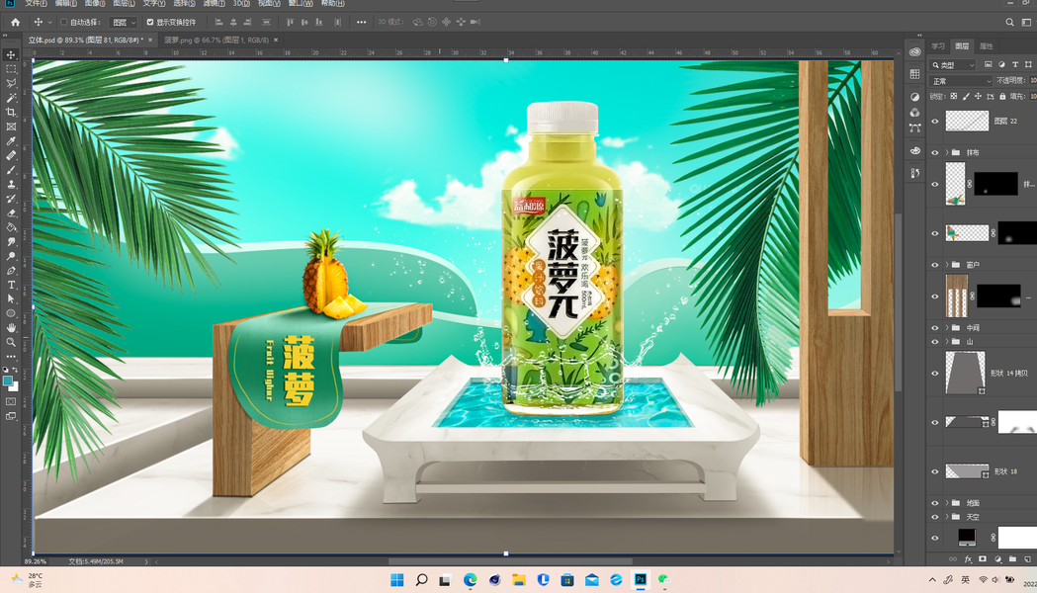The height and width of the screenshot is (593, 1037).
Task: Open the 图层 auto-select target dropdown
Action: point(124,22)
